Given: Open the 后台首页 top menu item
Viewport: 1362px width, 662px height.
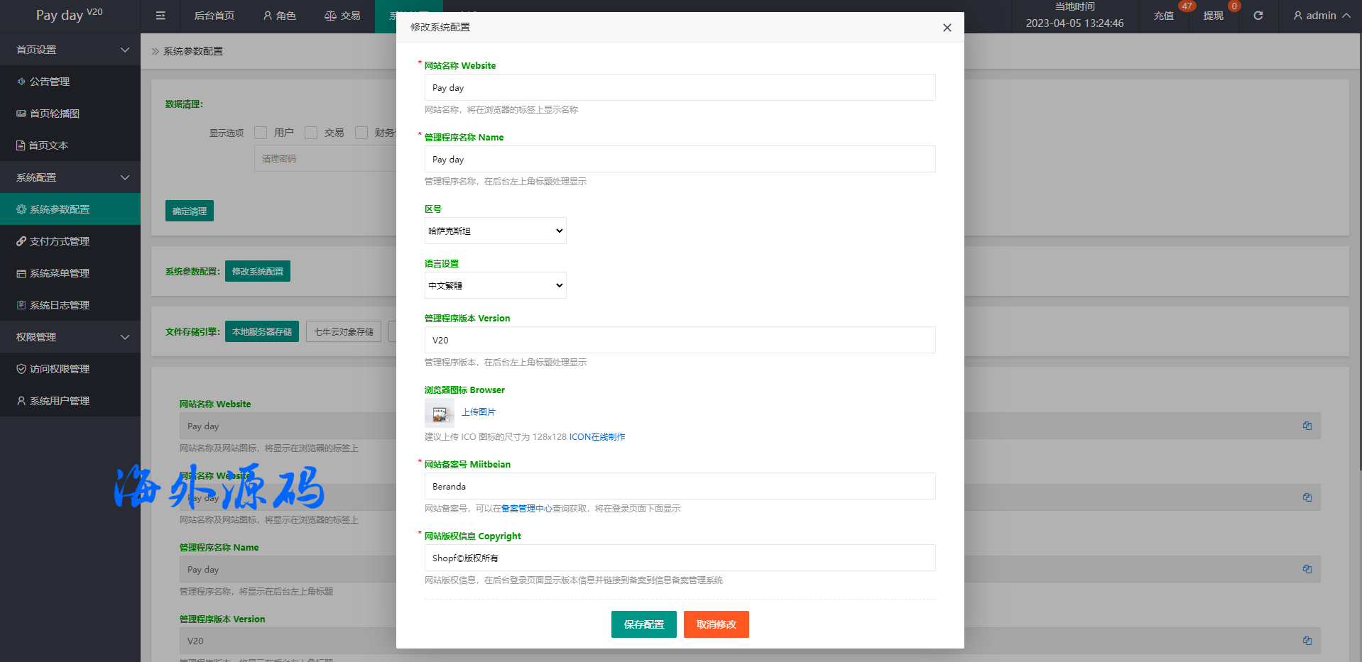Looking at the screenshot, I should [x=214, y=16].
